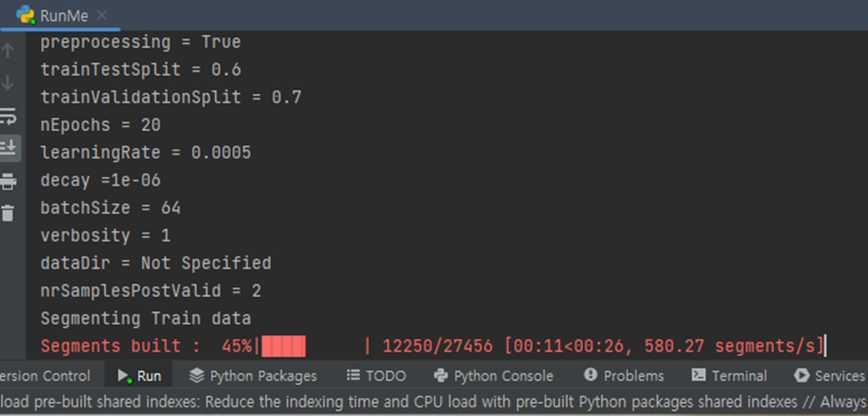Close the RunMe tab
The image size is (868, 416).
tap(103, 16)
